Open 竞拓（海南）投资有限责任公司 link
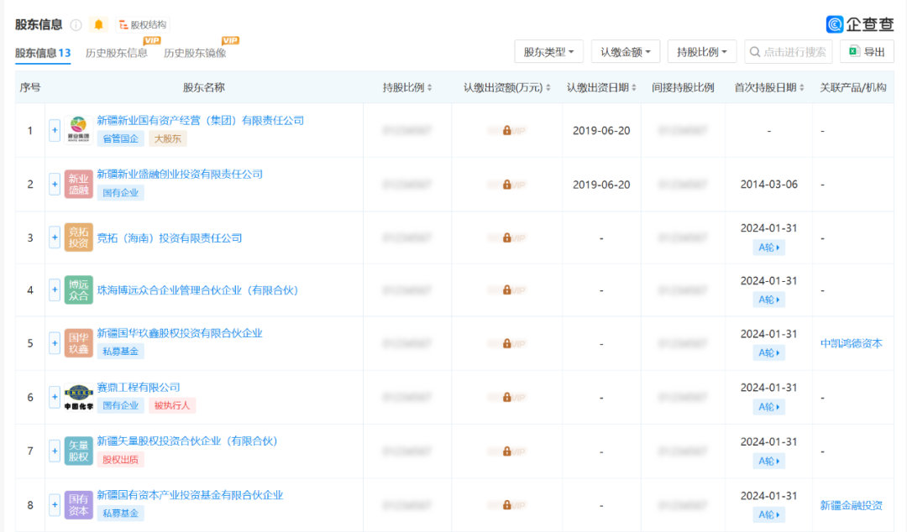This screenshot has width=907, height=532. (170, 237)
